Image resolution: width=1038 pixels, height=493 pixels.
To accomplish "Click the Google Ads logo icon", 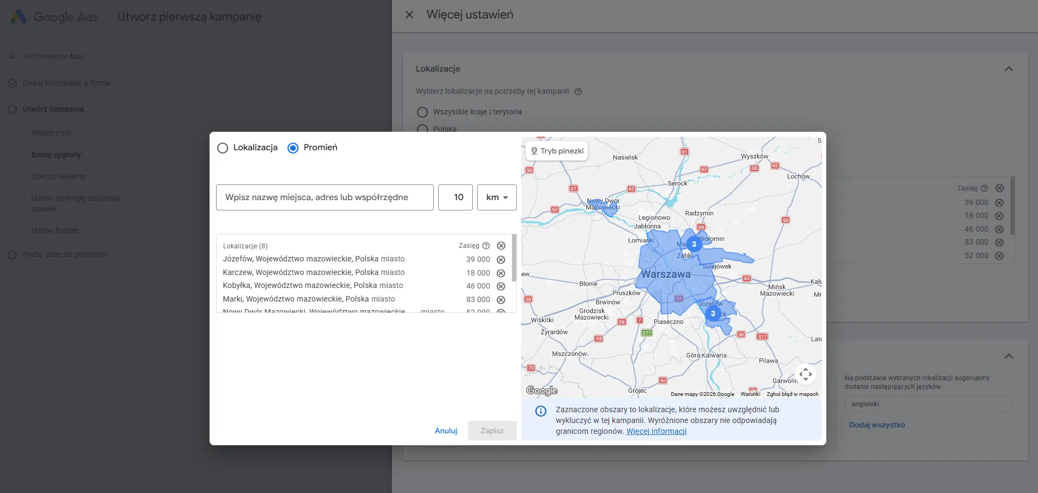I will 18,16.
